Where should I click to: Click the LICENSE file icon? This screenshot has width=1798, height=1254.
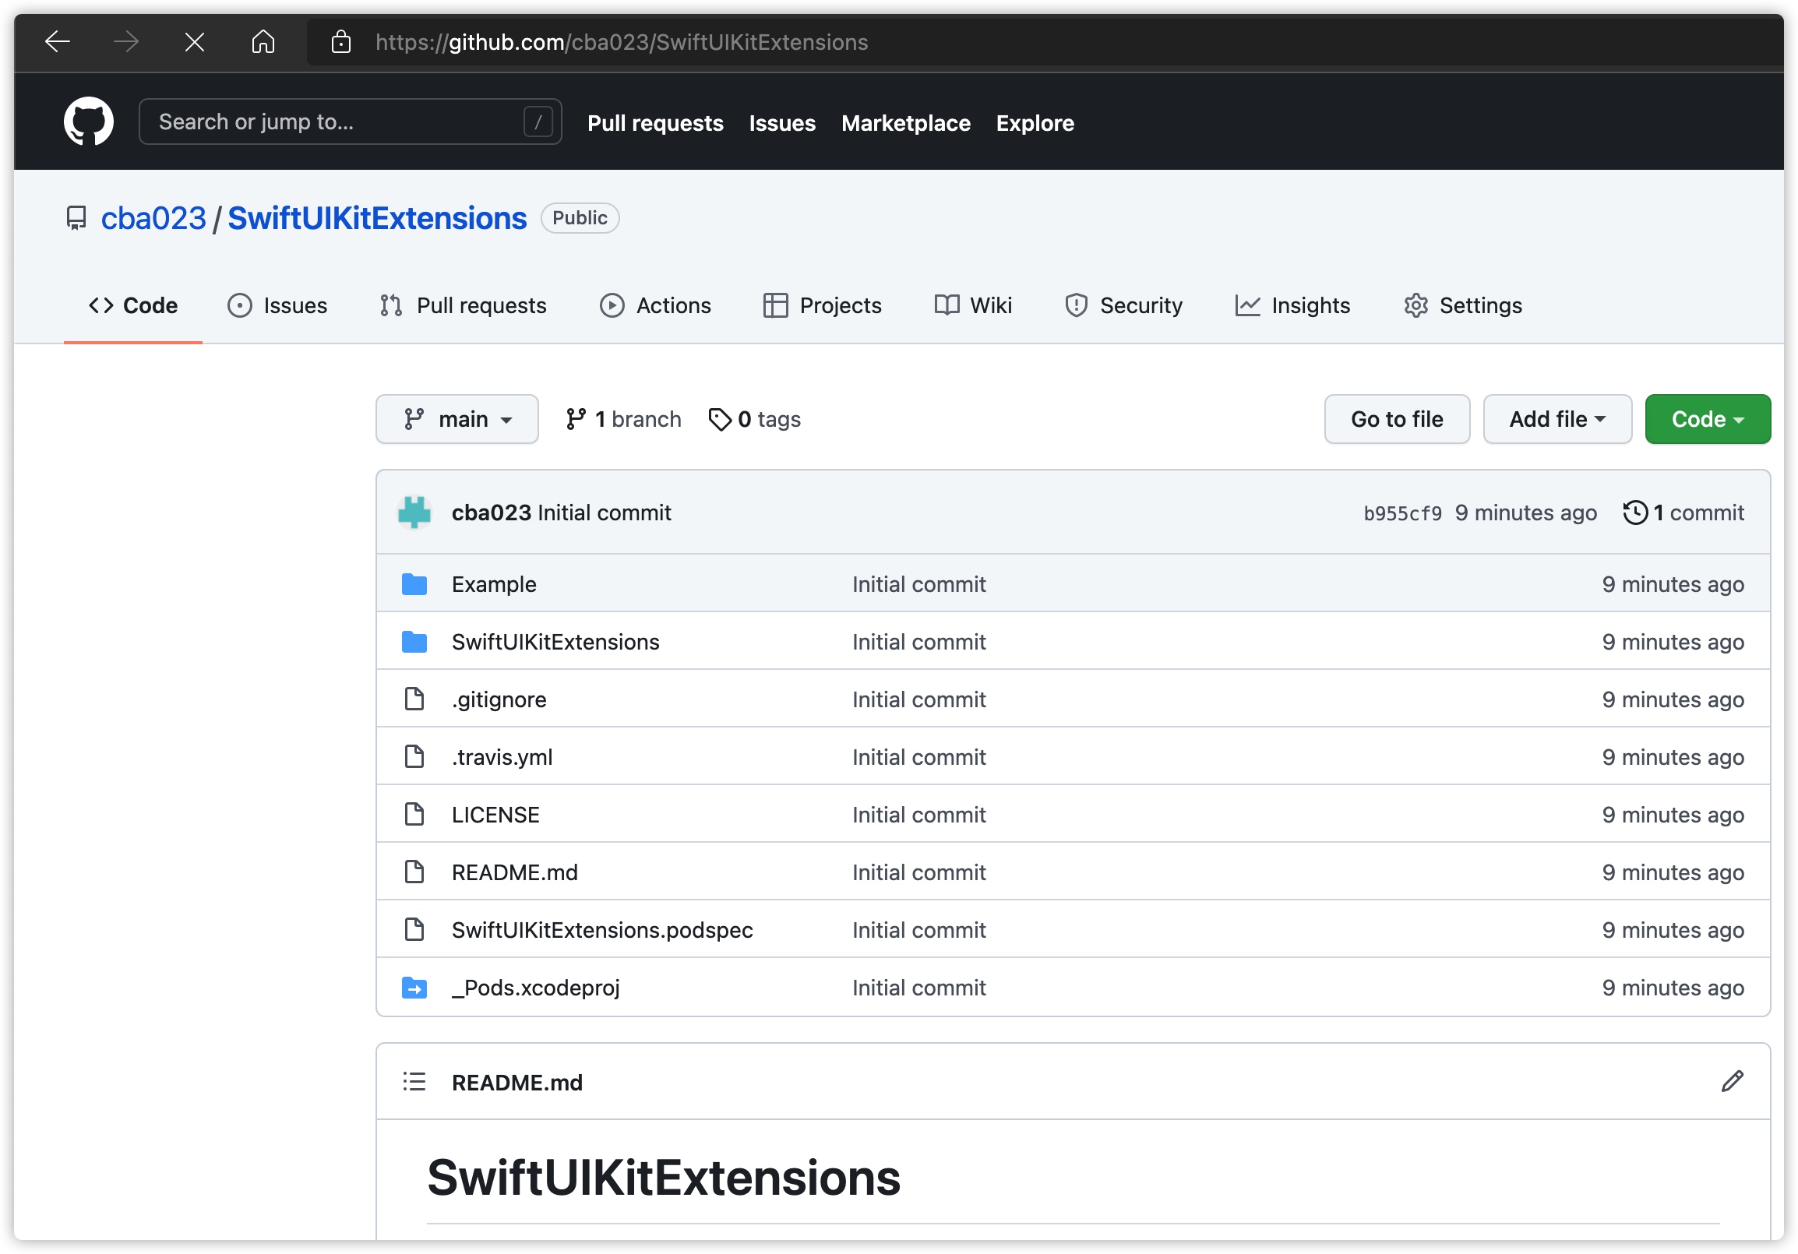414,815
